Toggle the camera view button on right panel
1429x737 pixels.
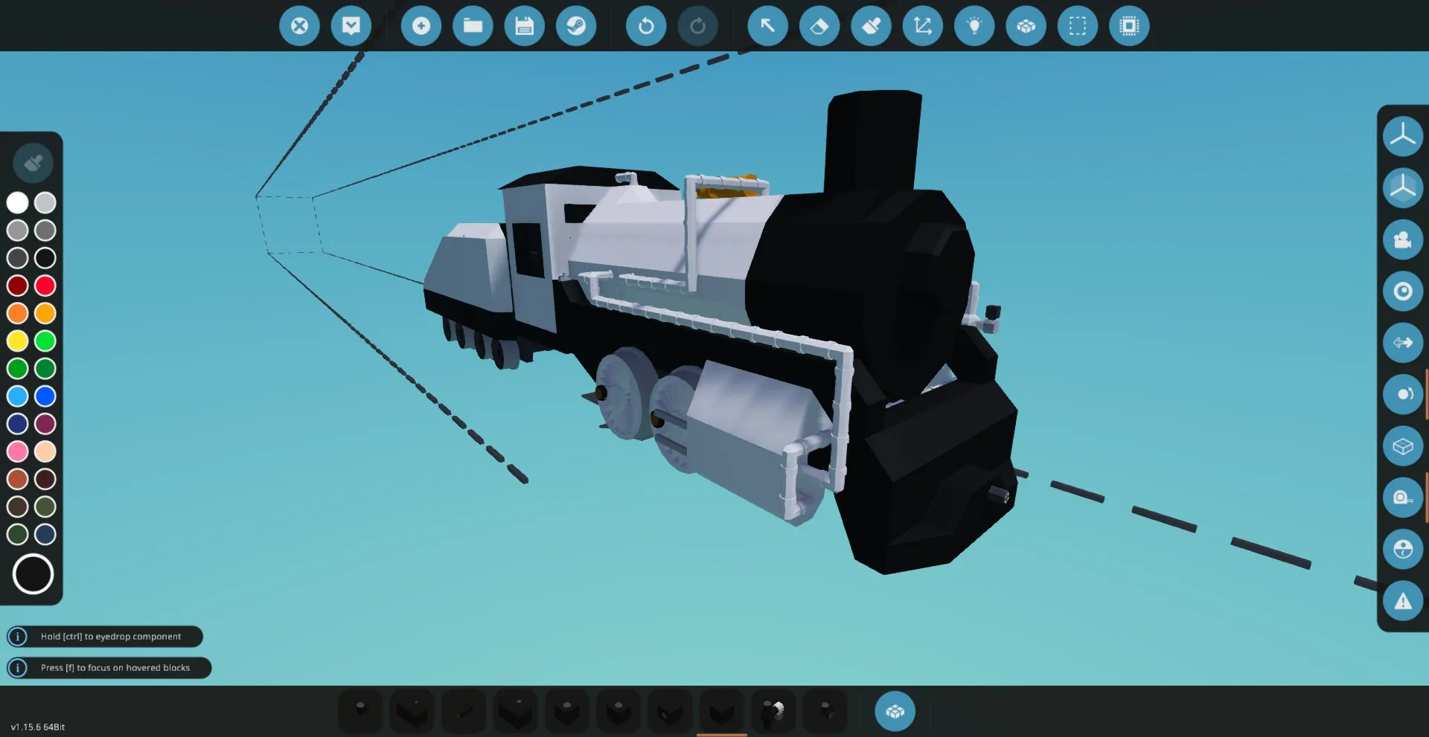click(x=1403, y=239)
